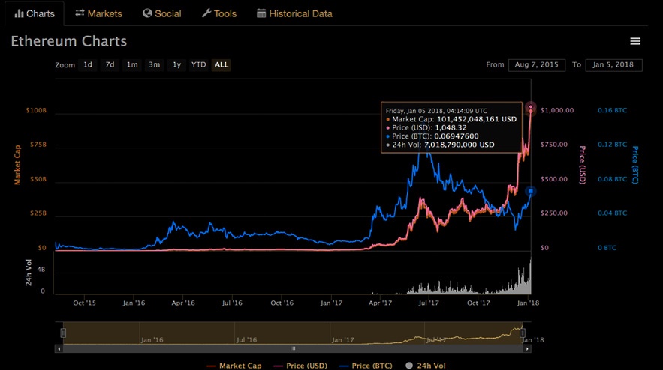Click the 24h Vol value in tooltip

(x=460, y=145)
